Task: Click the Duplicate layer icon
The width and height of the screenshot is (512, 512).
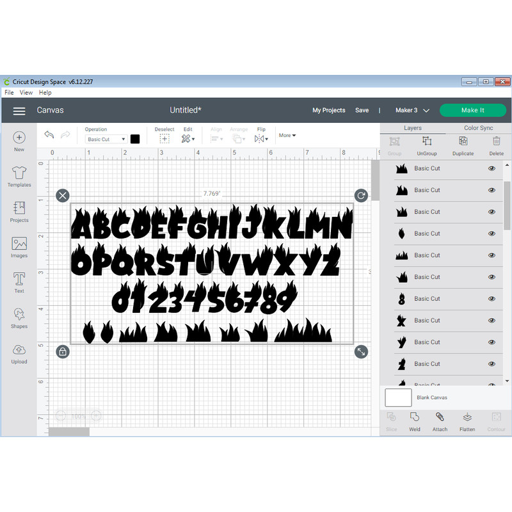Action: tap(462, 146)
